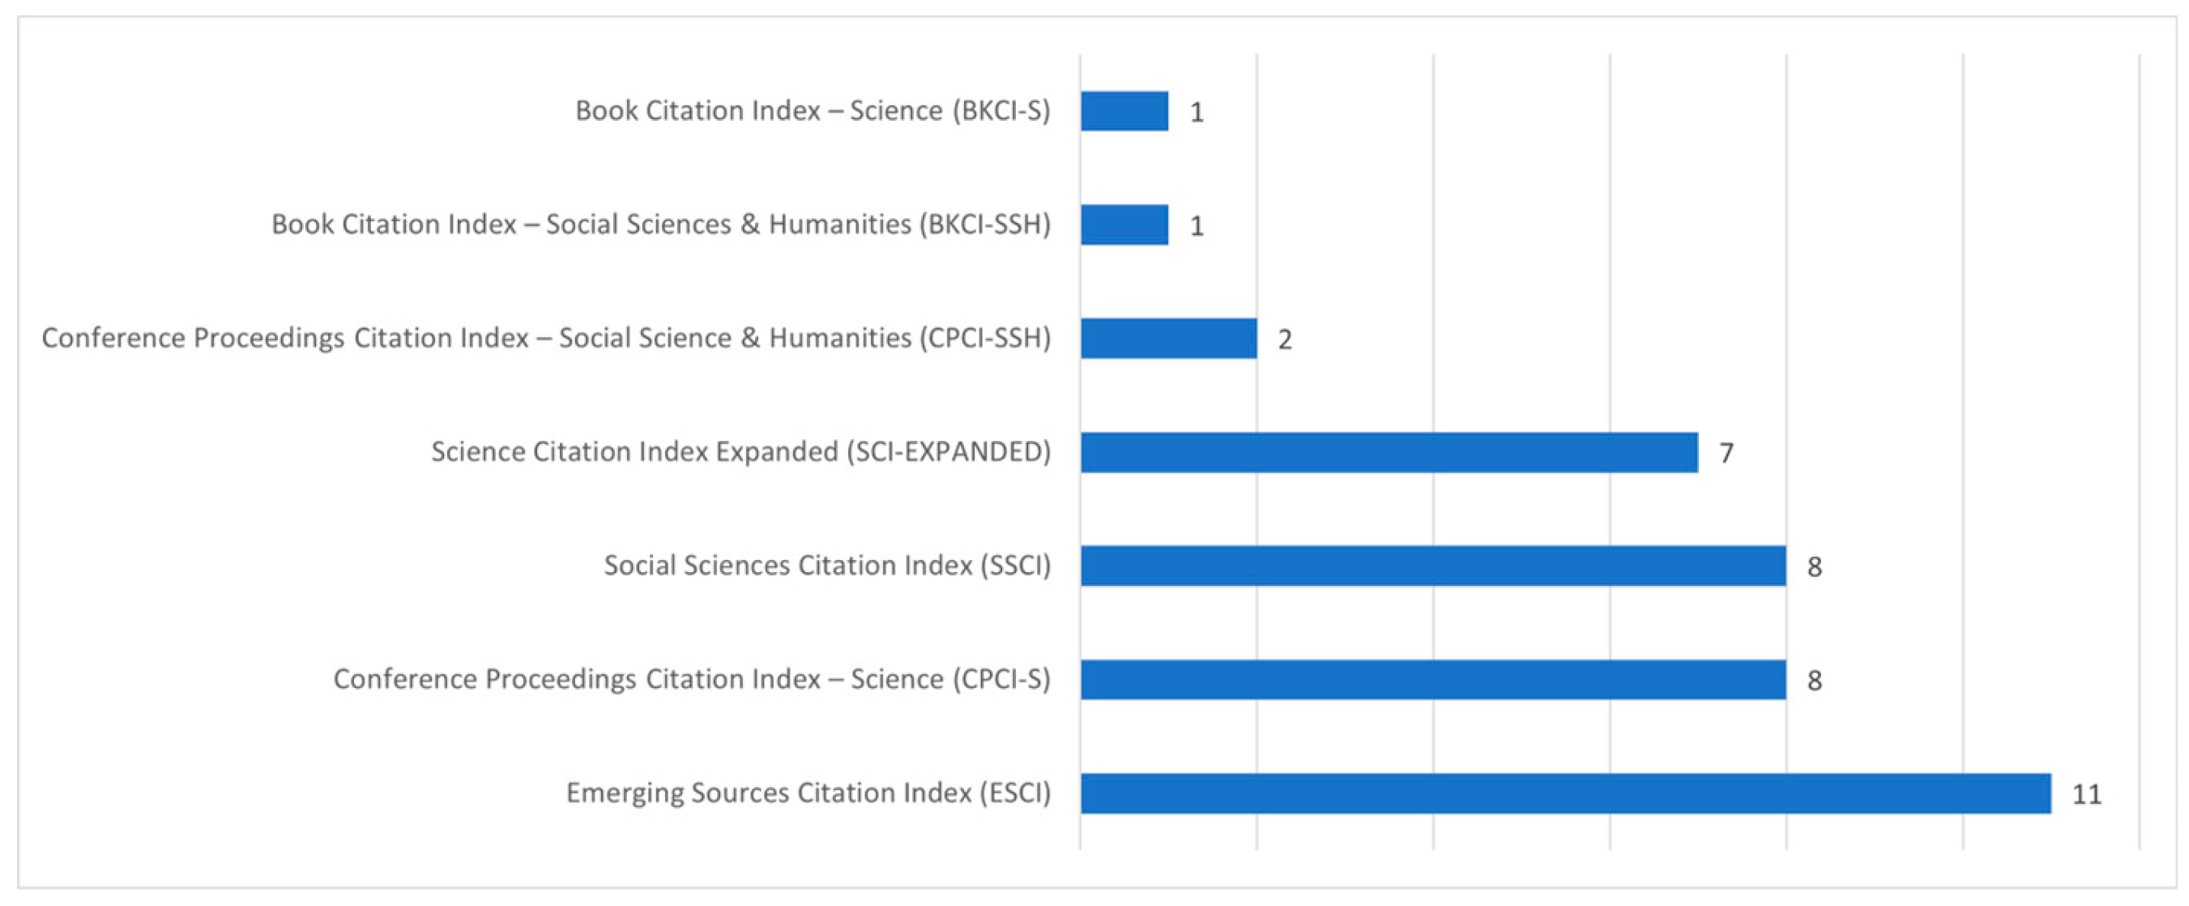Click the data value 8 beside CPCI-S bar
The height and width of the screenshot is (906, 2189).
tap(1814, 681)
